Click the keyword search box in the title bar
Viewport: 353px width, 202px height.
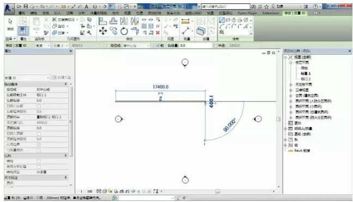226,7
